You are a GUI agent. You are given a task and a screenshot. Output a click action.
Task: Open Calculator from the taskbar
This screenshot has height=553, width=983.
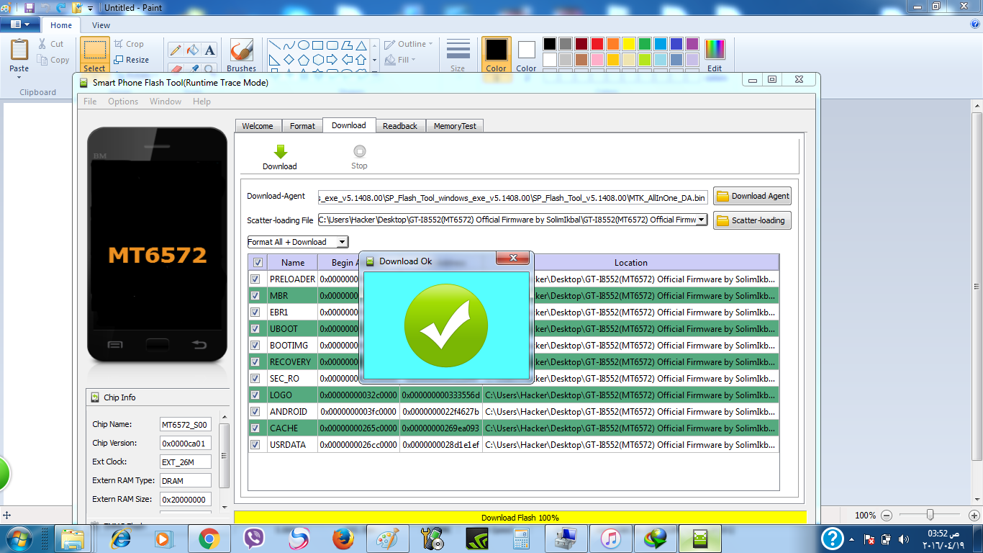click(x=522, y=538)
